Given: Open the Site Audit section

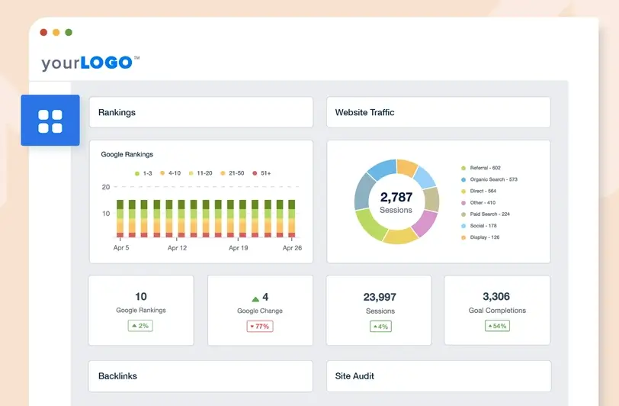Looking at the screenshot, I should pos(438,376).
